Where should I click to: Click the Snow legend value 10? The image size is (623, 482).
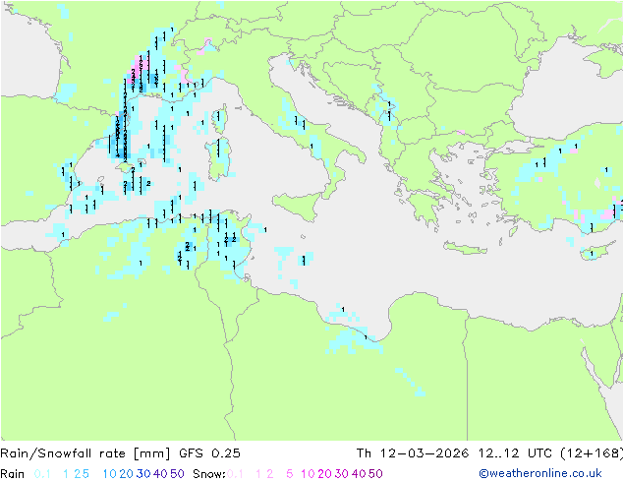point(308,474)
